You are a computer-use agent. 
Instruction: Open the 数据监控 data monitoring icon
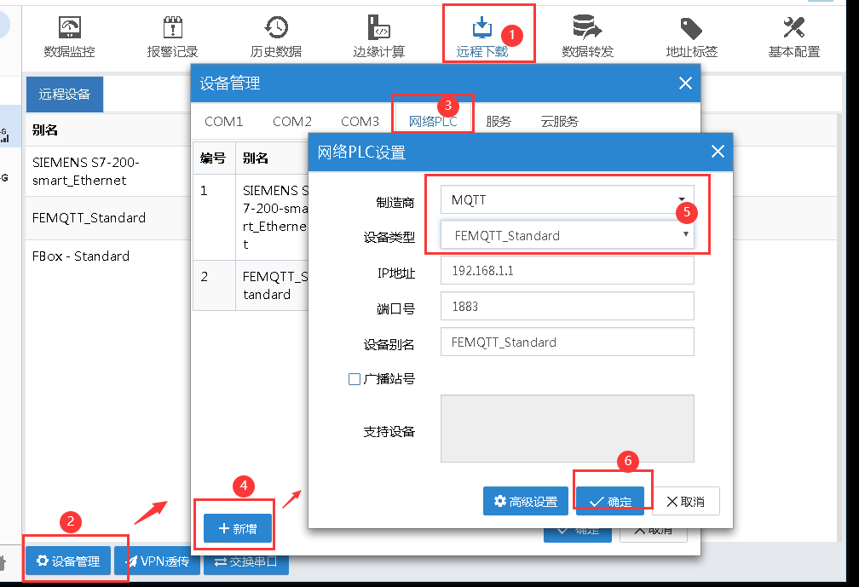tap(70, 37)
